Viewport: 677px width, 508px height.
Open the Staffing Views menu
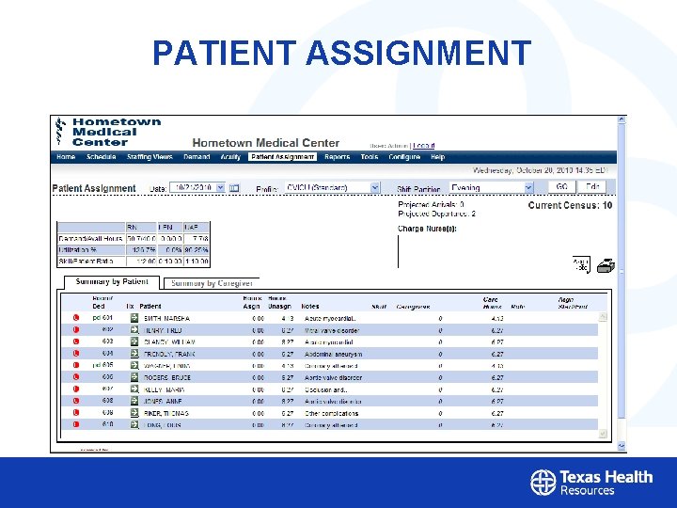150,157
